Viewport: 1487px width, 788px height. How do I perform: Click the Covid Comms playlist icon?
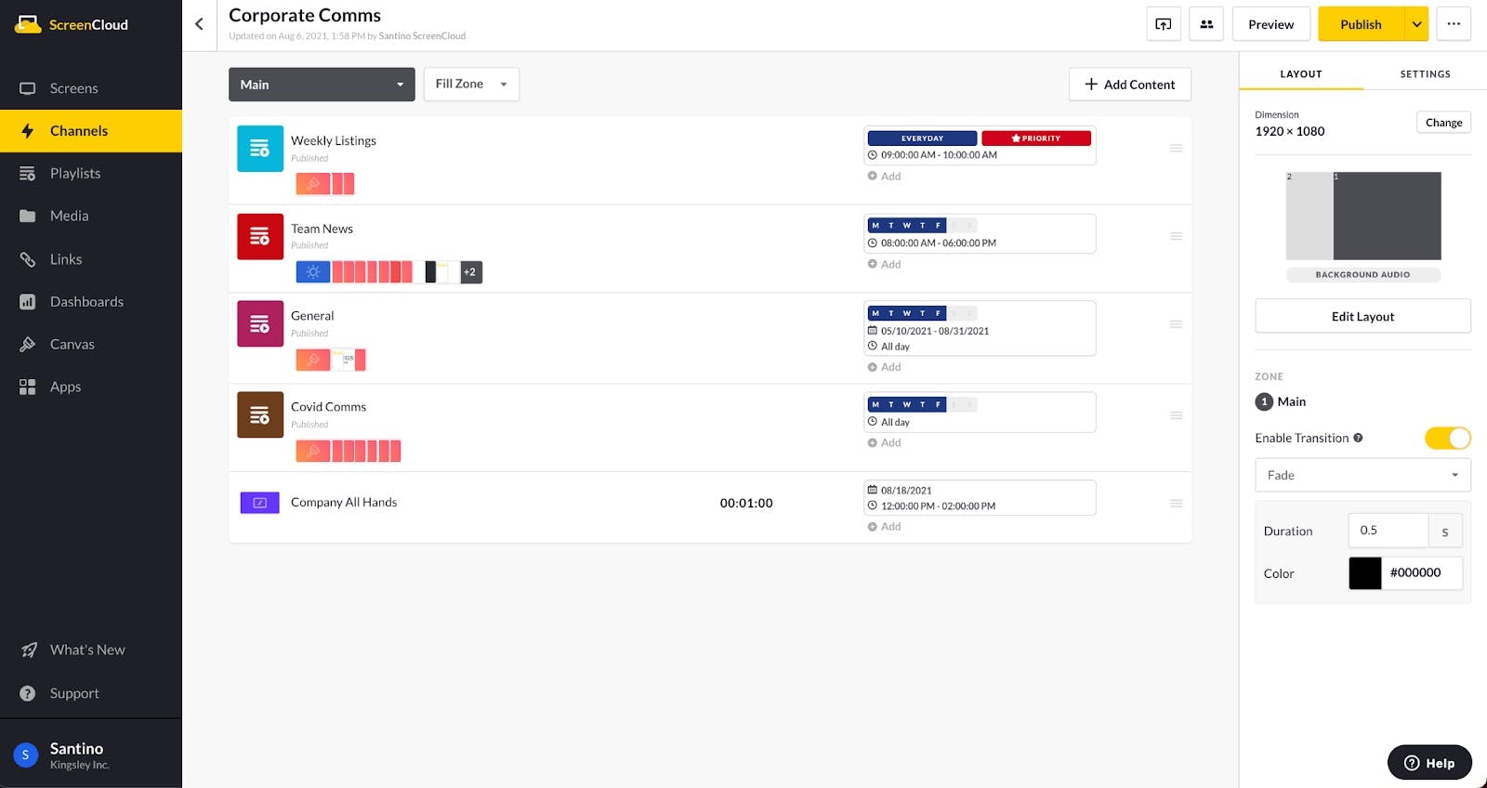click(260, 415)
